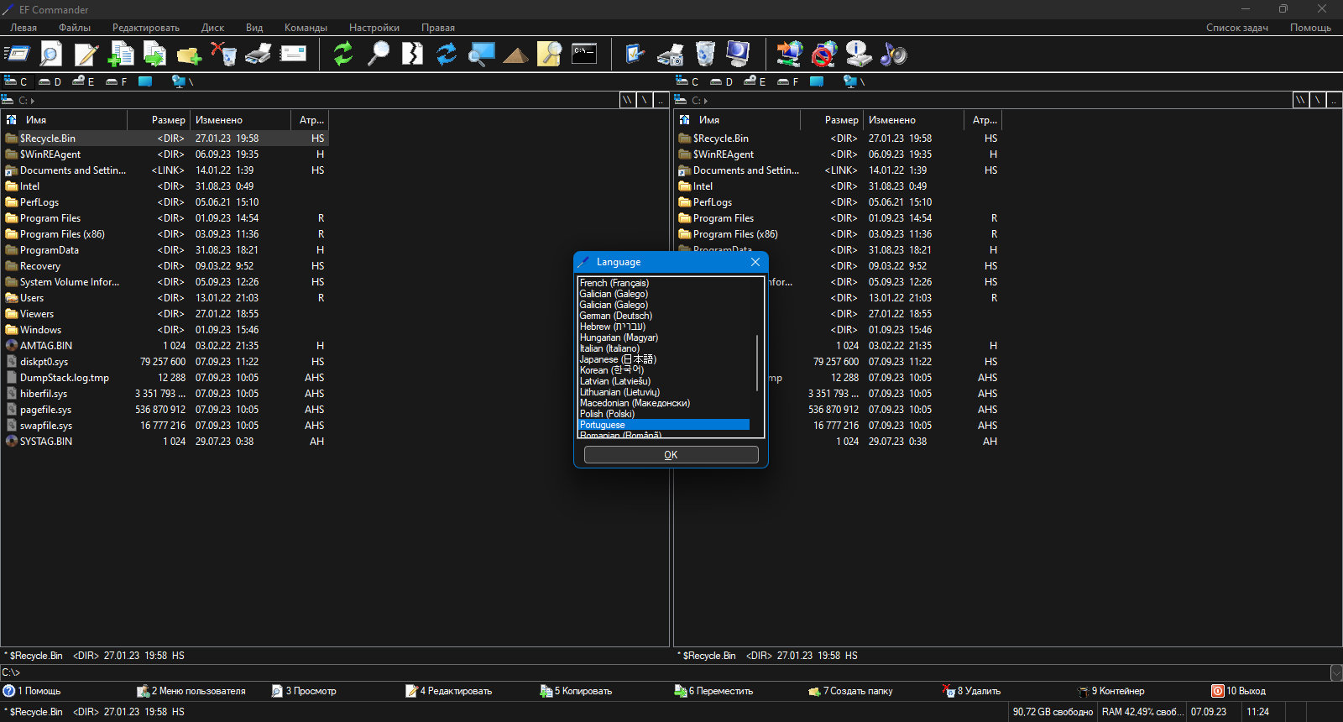
Task: Expand the command line history dropdown
Action: click(1335, 672)
